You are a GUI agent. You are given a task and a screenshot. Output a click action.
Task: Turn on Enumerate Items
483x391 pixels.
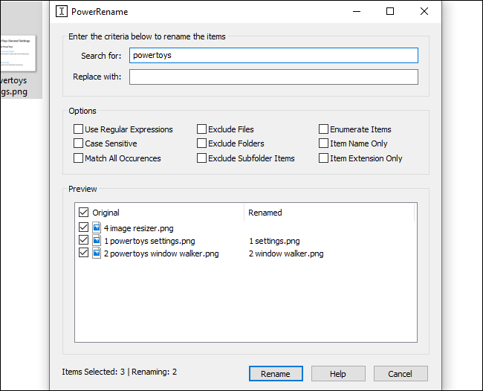pos(324,129)
